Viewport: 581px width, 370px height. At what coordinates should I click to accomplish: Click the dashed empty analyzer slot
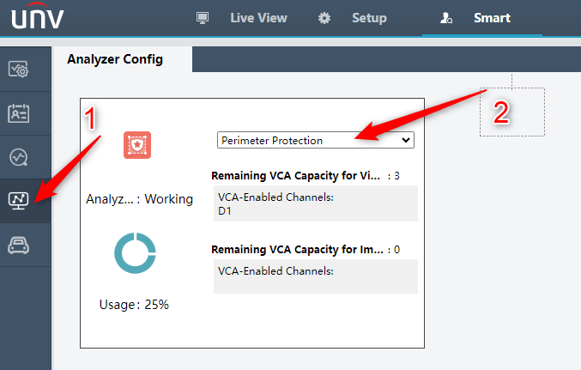tap(512, 112)
